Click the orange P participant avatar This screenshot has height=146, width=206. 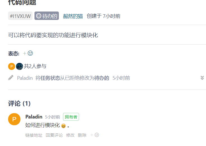point(11,66)
